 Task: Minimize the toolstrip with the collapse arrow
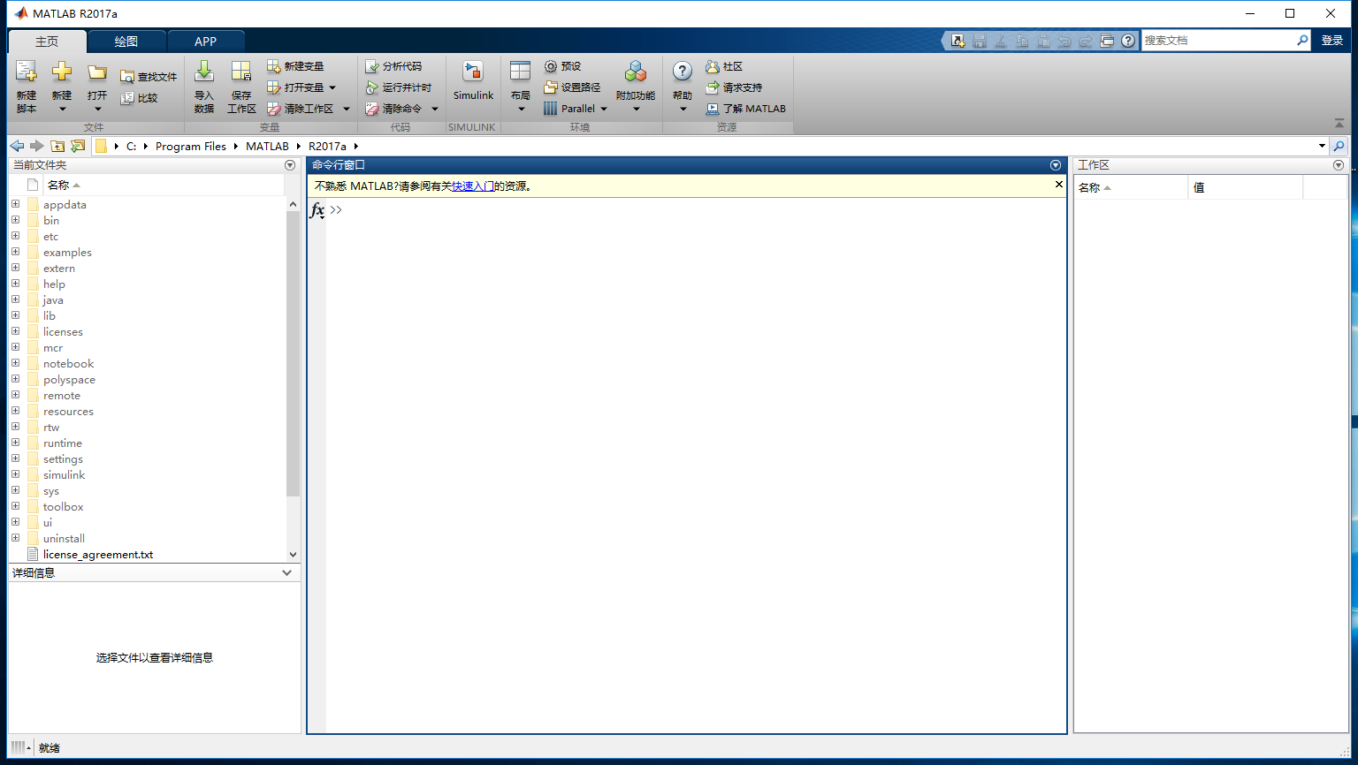1339,124
